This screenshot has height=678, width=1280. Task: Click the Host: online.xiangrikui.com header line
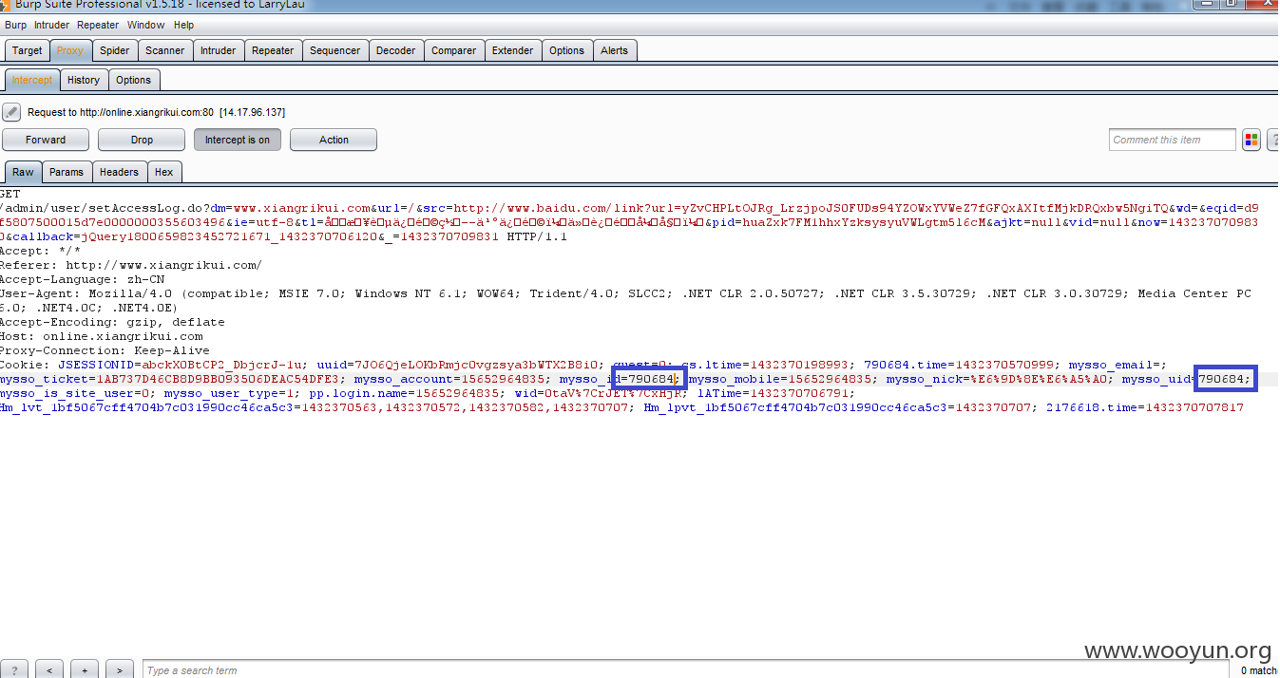[x=102, y=336]
